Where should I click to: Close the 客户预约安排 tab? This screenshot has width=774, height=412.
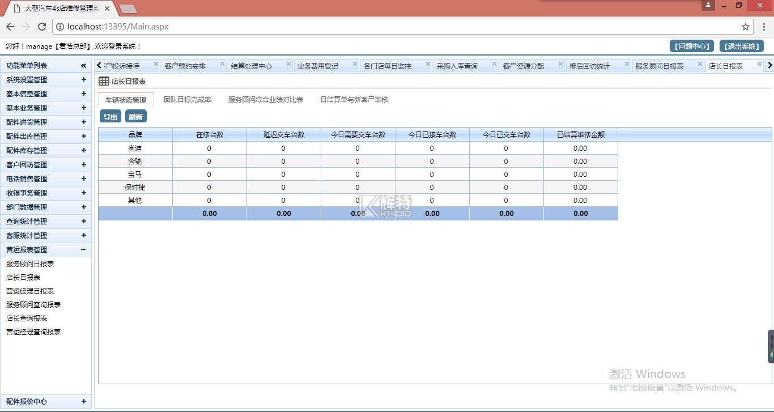(222, 64)
